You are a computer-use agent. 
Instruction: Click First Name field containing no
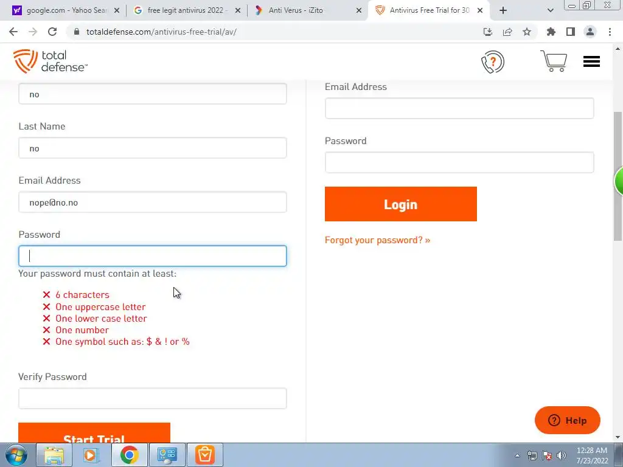click(153, 94)
